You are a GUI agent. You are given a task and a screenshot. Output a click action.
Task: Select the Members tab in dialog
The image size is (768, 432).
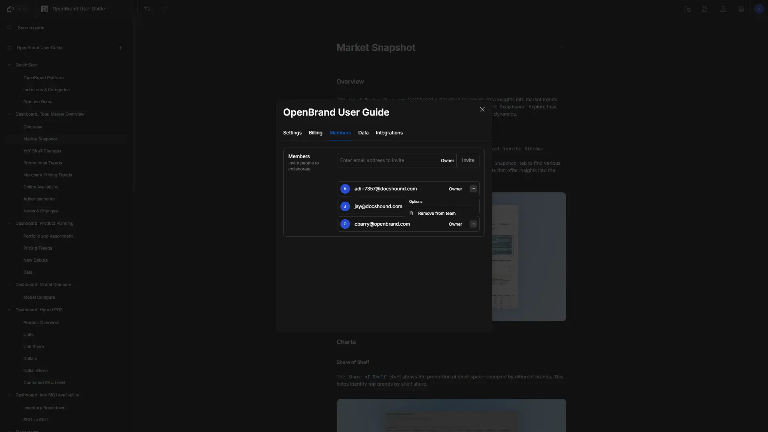(340, 133)
